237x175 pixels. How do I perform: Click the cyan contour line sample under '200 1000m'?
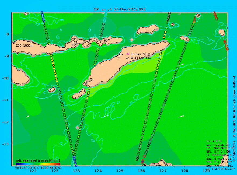click(x=22, y=48)
